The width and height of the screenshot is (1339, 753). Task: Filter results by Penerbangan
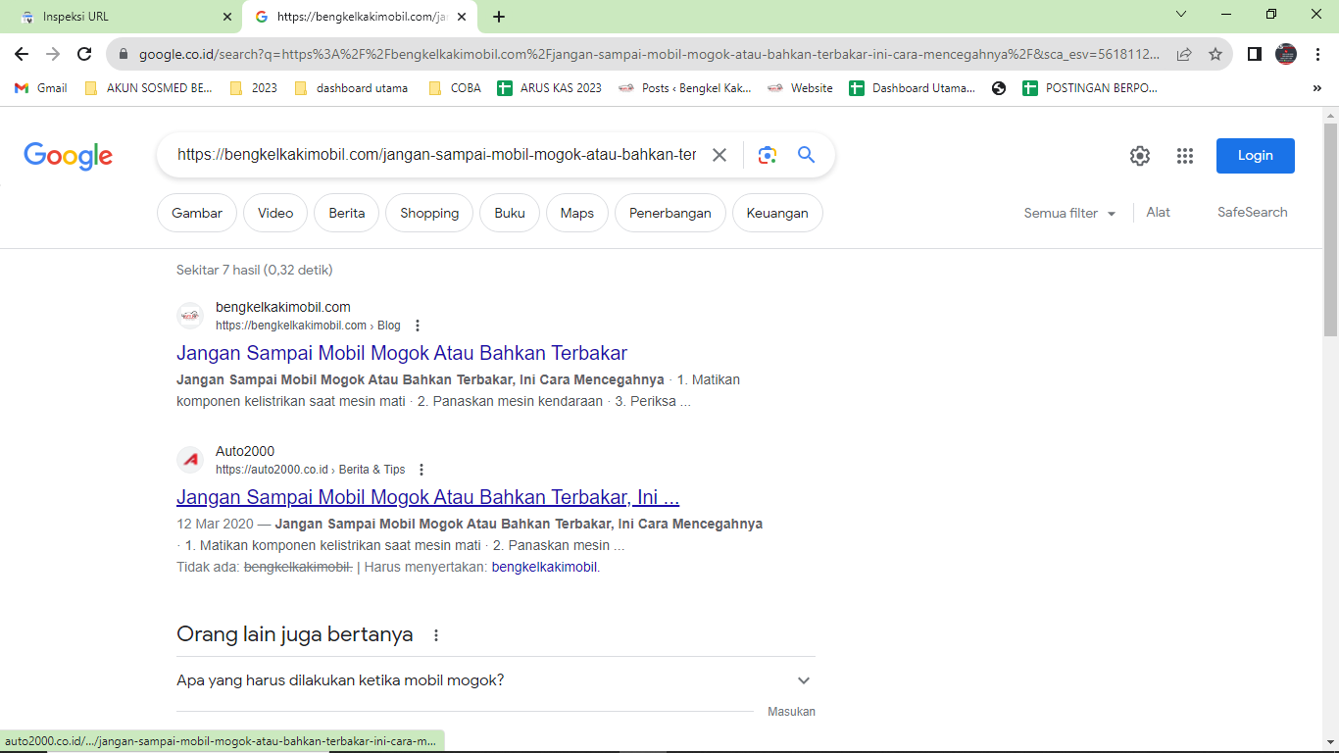click(670, 213)
